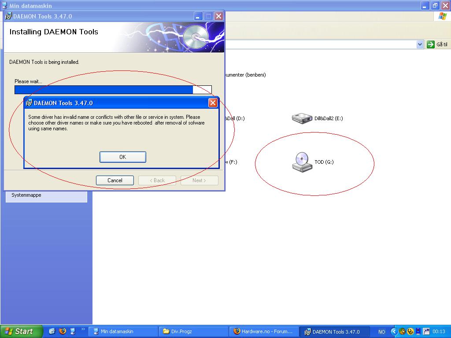Switch to Min datamaskin taskbar button
Viewport: 451px width, 338px height.
123,332
